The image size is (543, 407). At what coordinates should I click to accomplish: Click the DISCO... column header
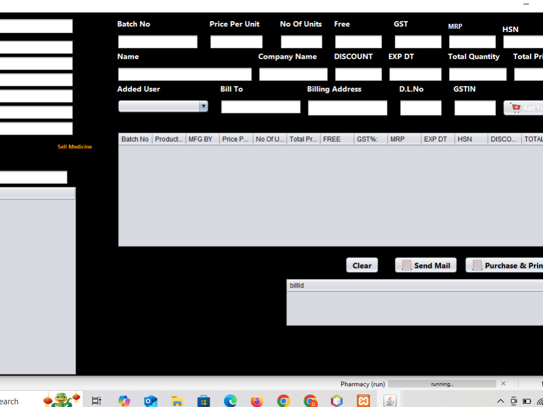point(504,139)
